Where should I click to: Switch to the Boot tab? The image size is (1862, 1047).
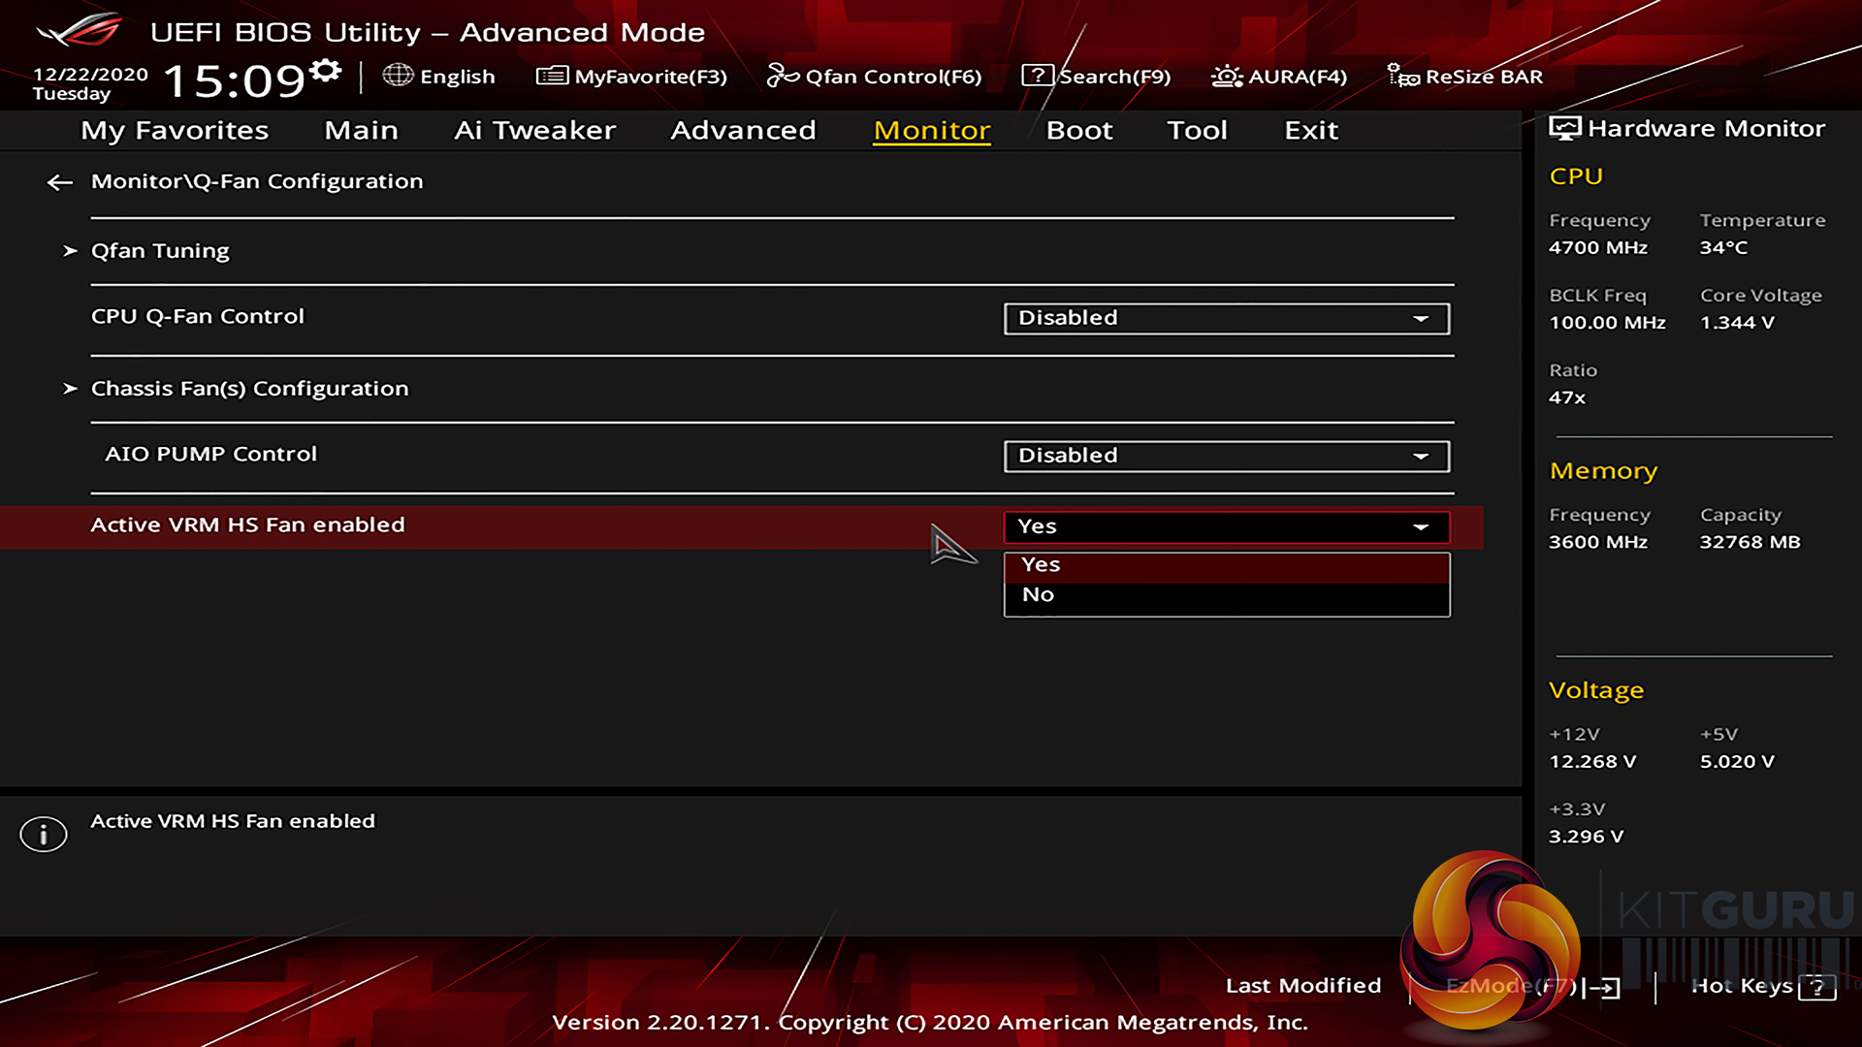point(1078,131)
